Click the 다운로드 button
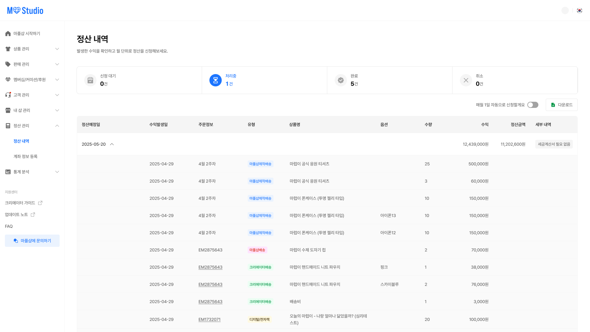This screenshot has width=590, height=332. point(561,105)
